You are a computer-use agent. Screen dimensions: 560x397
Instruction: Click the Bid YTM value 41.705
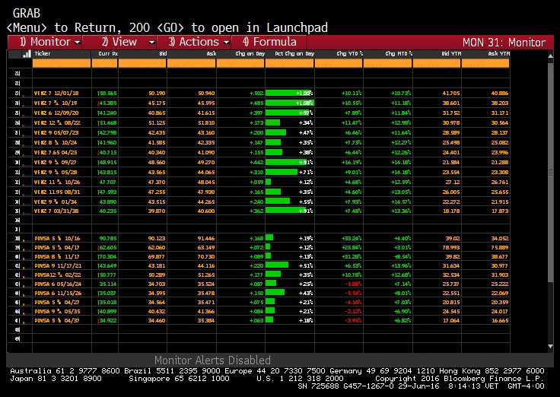451,94
